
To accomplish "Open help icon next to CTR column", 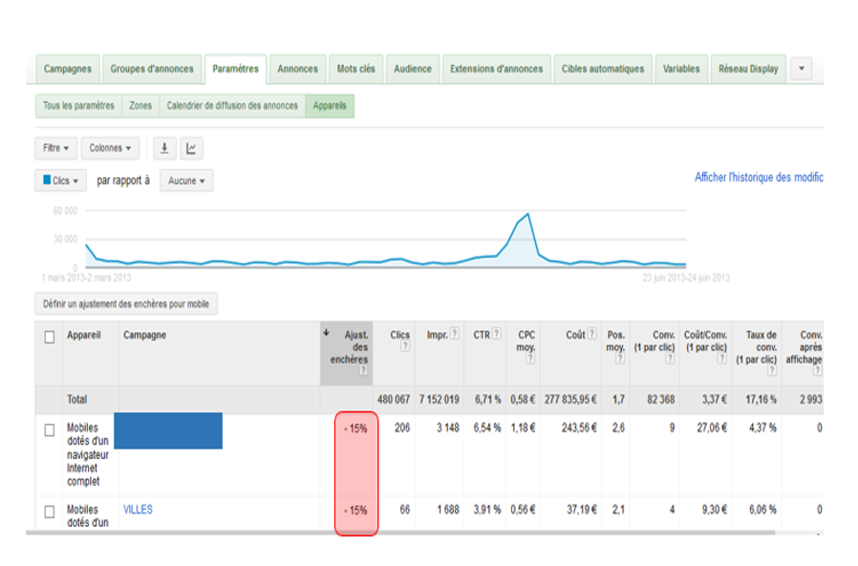I will [496, 333].
